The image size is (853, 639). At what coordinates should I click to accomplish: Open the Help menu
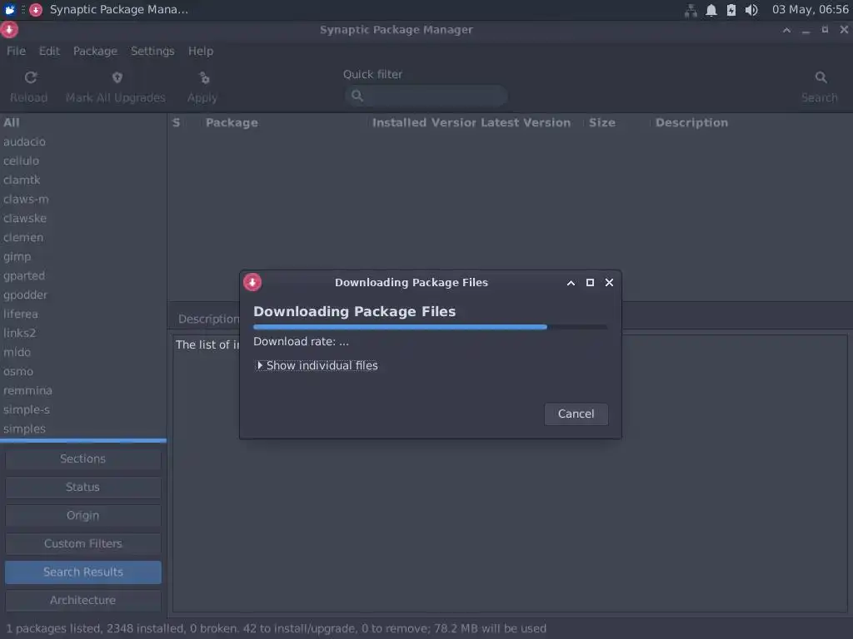[x=201, y=51]
